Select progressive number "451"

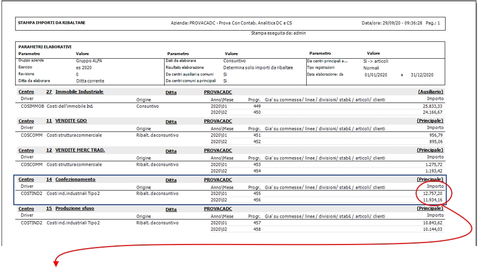pyautogui.click(x=257, y=135)
